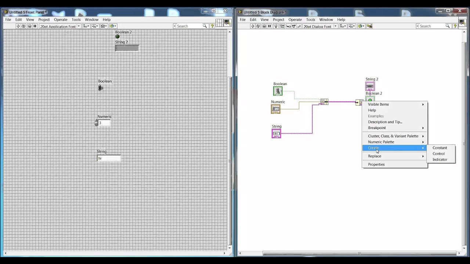Open Distribute Objects dropdown in Front Panel
470x264 pixels.
(95, 26)
